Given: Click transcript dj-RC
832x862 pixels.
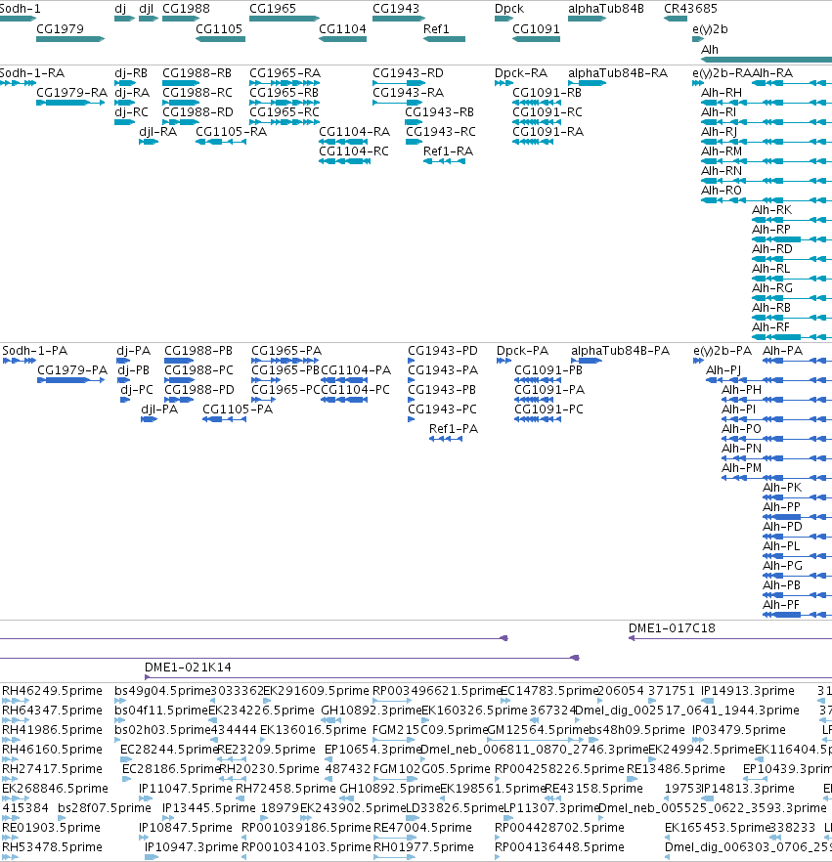Looking at the screenshot, I should tap(125, 122).
